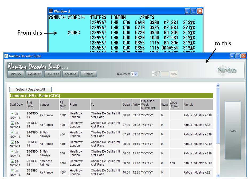Click the Aircraft column header
This screenshot has width=251, height=181.
tap(198, 105)
